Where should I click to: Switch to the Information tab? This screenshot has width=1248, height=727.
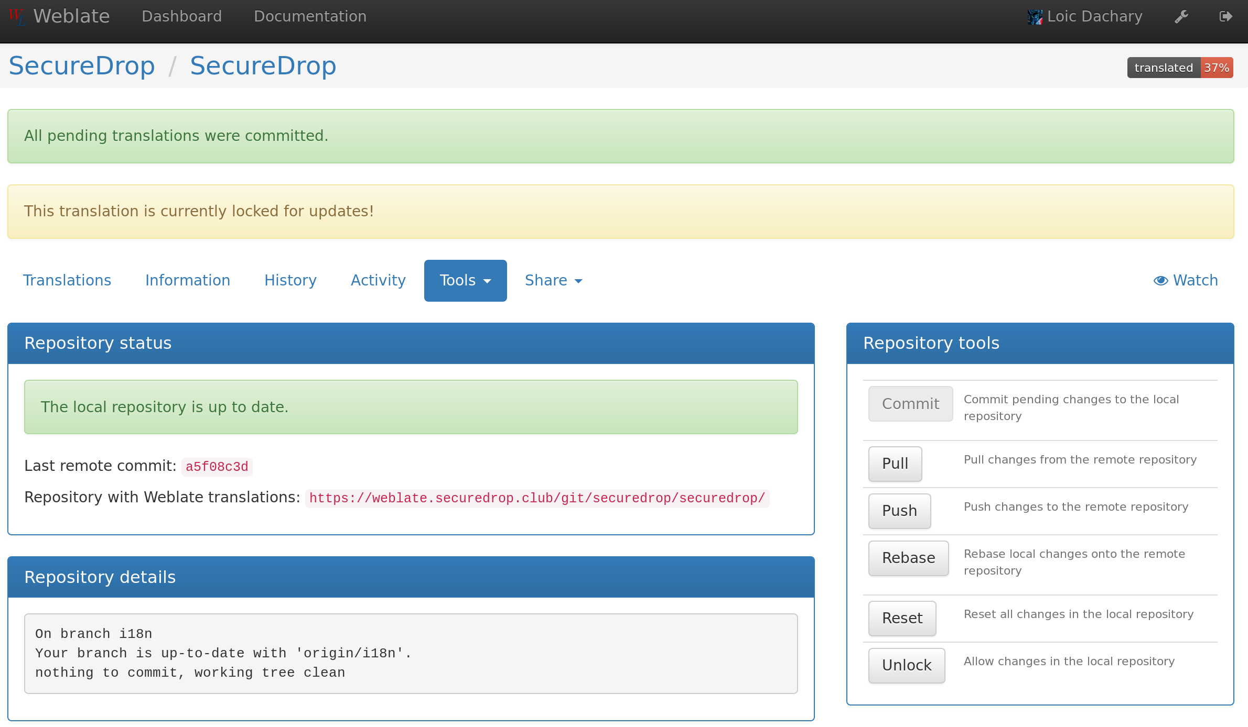pyautogui.click(x=188, y=281)
